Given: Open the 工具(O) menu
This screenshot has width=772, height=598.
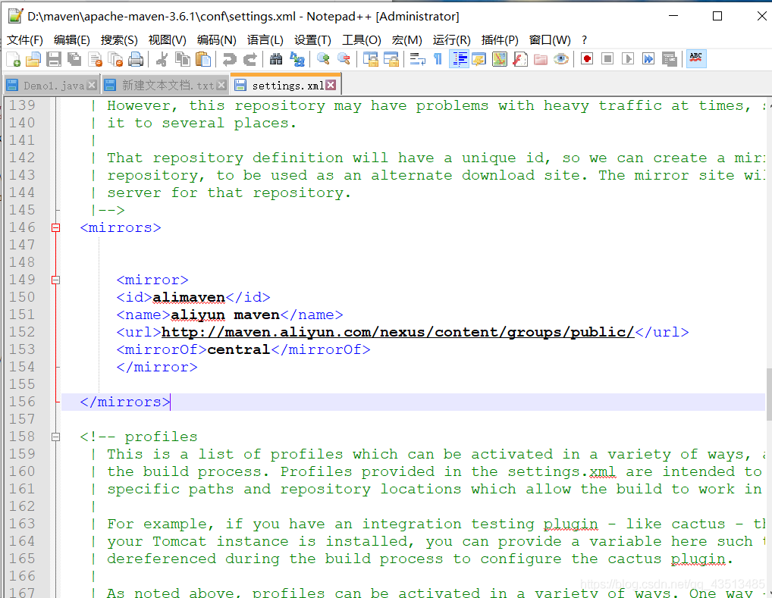Looking at the screenshot, I should click(362, 40).
